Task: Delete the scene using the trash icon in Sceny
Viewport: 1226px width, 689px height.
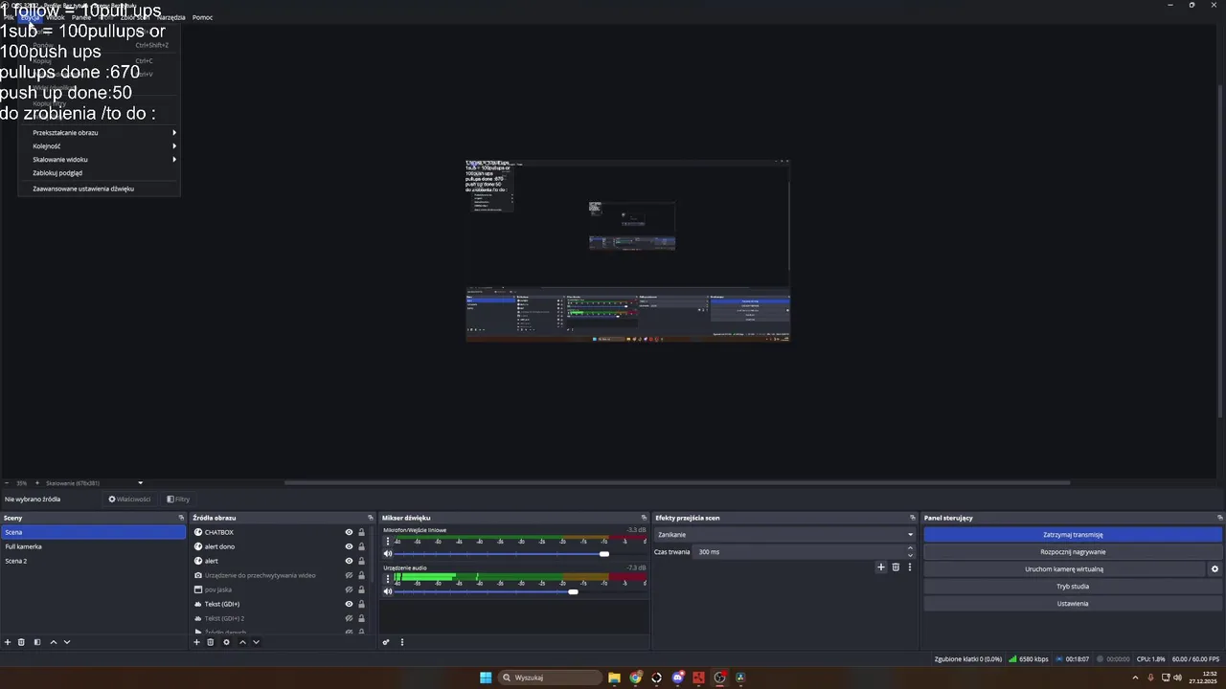Action: click(21, 642)
